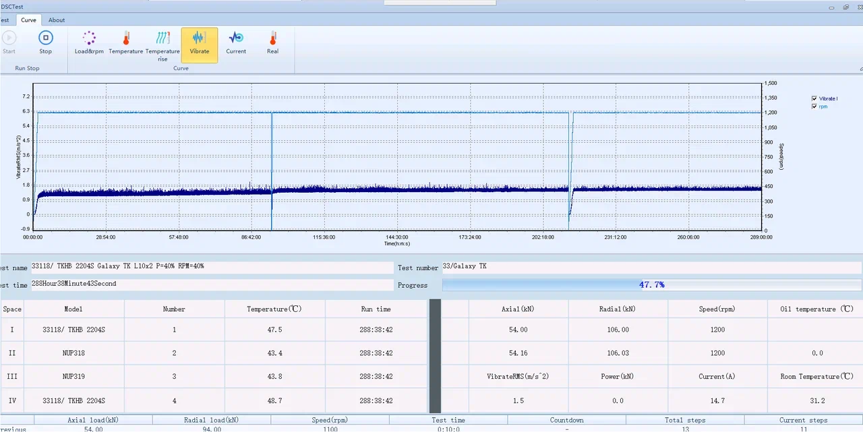Viewport: 863px width, 432px height.
Task: Open the Test ribbon tab
Action: [x=5, y=20]
